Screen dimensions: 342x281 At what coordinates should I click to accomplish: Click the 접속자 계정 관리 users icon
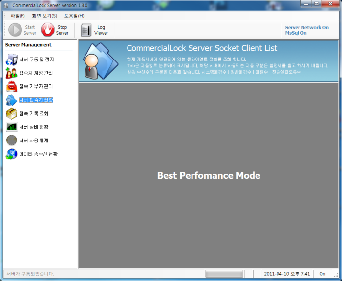click(x=11, y=73)
